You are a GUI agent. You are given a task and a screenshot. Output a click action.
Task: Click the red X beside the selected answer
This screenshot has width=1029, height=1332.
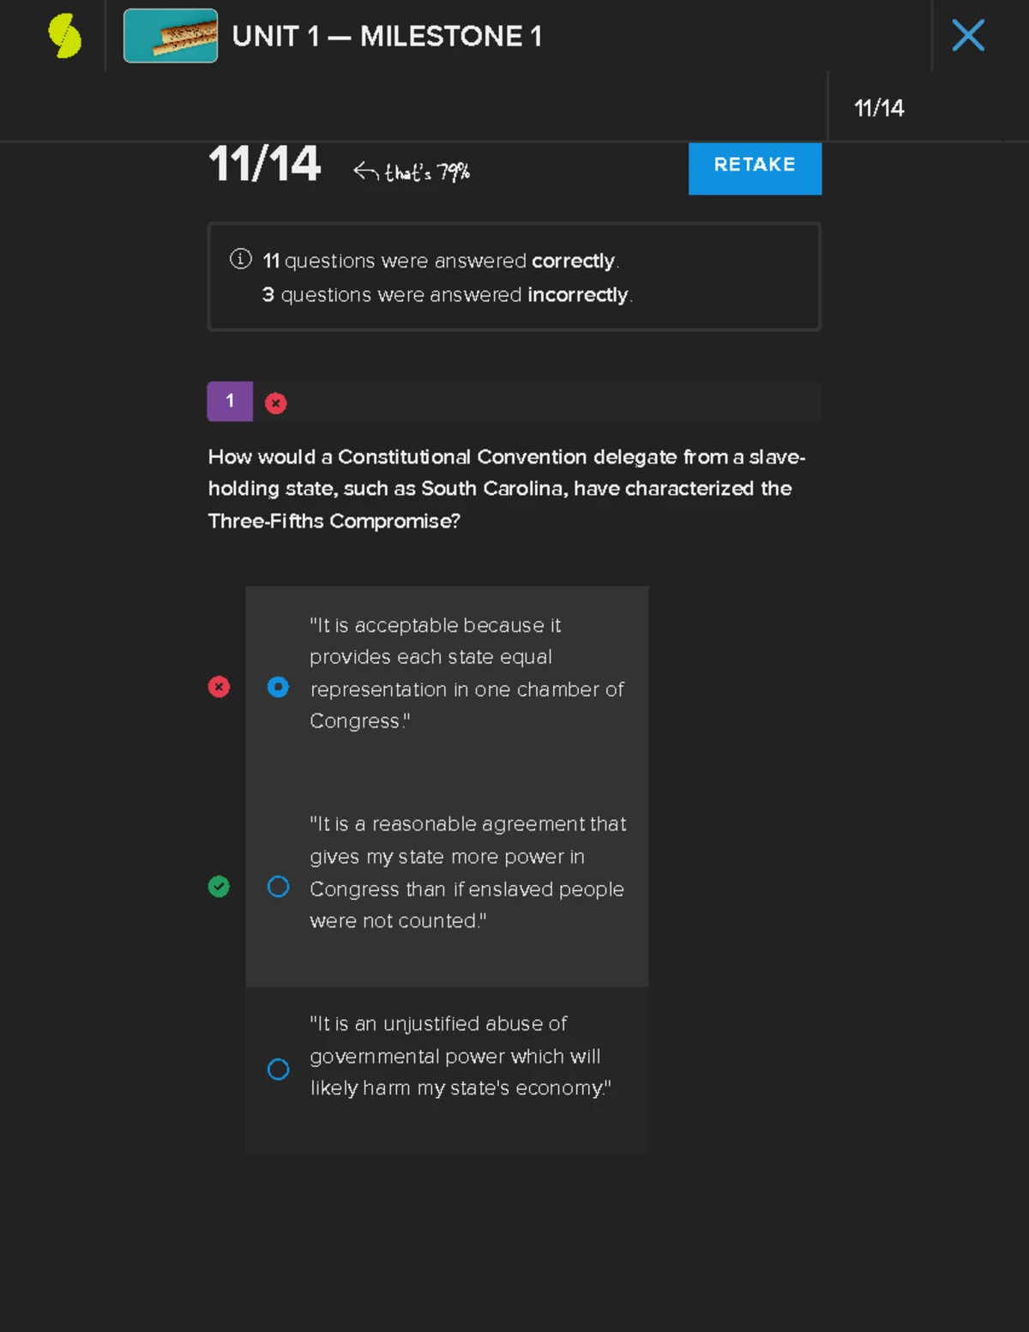pos(219,686)
